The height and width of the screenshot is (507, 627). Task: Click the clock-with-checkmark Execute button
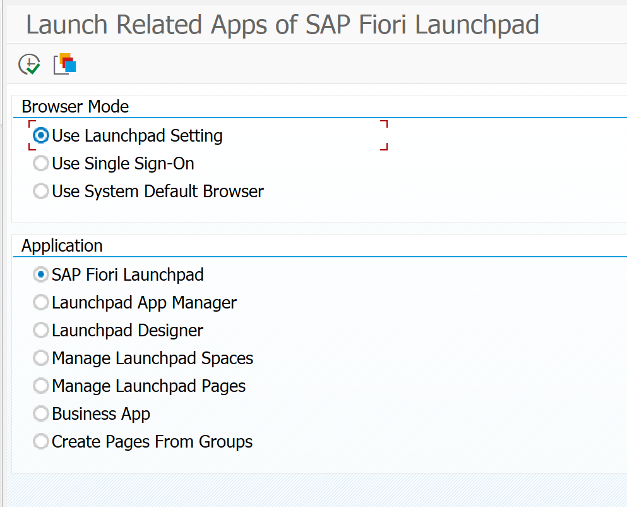28,63
